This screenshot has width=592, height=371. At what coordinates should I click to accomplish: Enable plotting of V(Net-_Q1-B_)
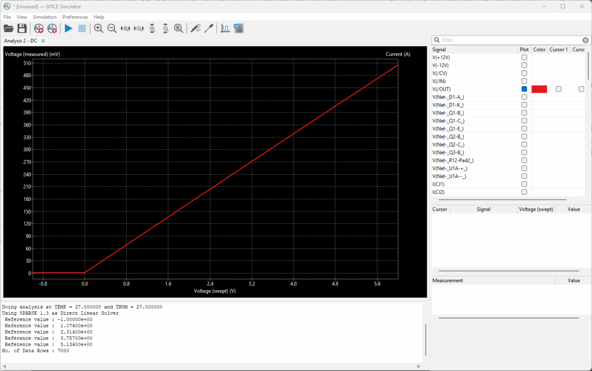click(x=524, y=112)
